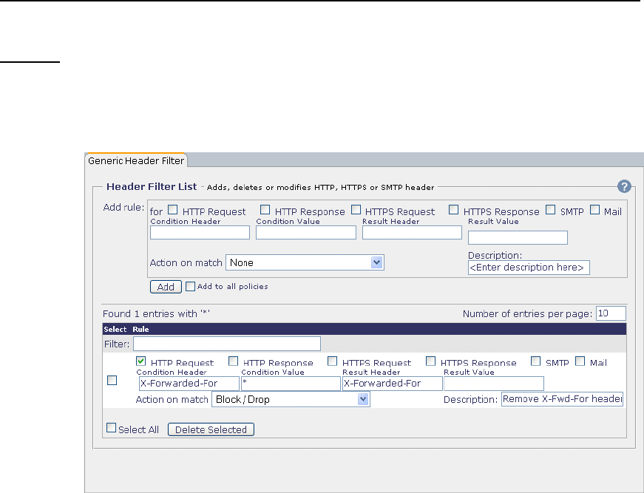Enable HTTPS Request in Add rule section

[356, 210]
